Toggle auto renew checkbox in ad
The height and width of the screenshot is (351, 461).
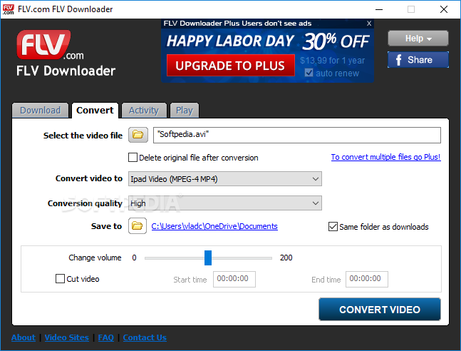point(309,73)
